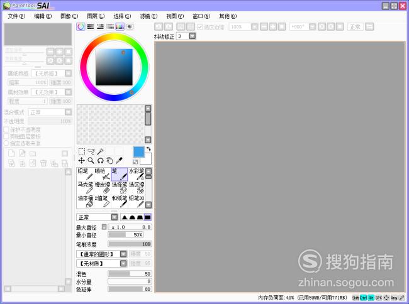The image size is (409, 304).
Task: Click the background white color swatch
Action: [147, 160]
